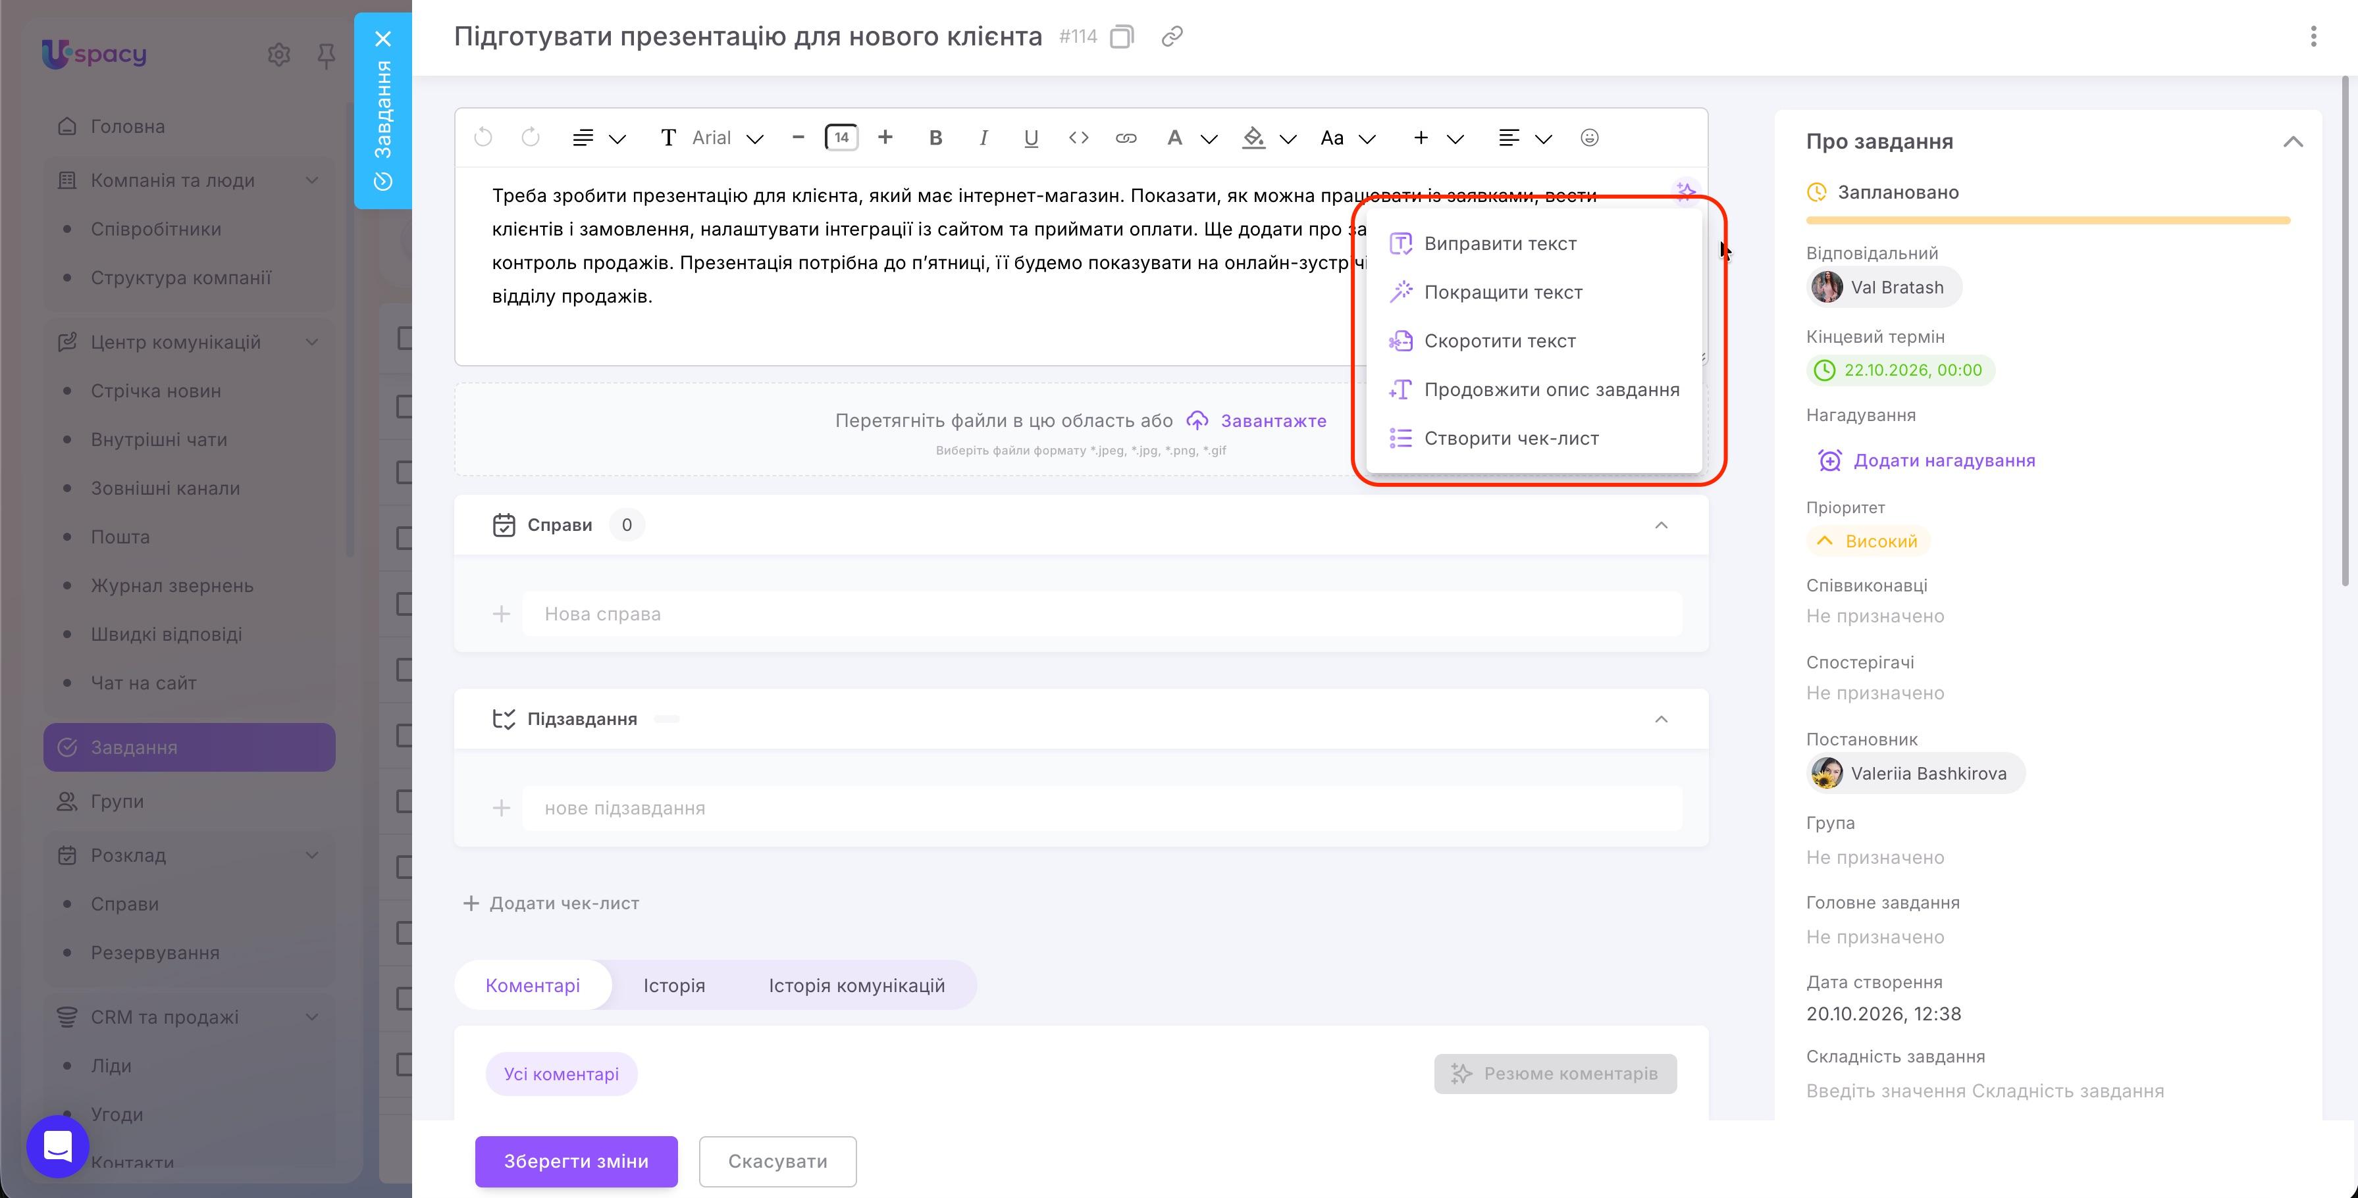Collapse the Про завдання panel
Screen dimensions: 2358x1198
pos(2292,141)
